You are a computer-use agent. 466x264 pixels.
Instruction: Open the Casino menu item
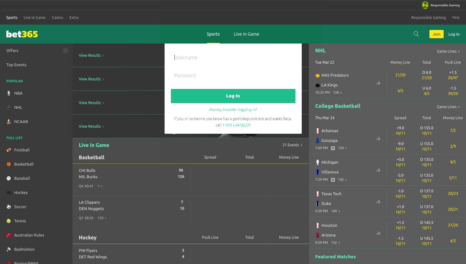coord(57,17)
